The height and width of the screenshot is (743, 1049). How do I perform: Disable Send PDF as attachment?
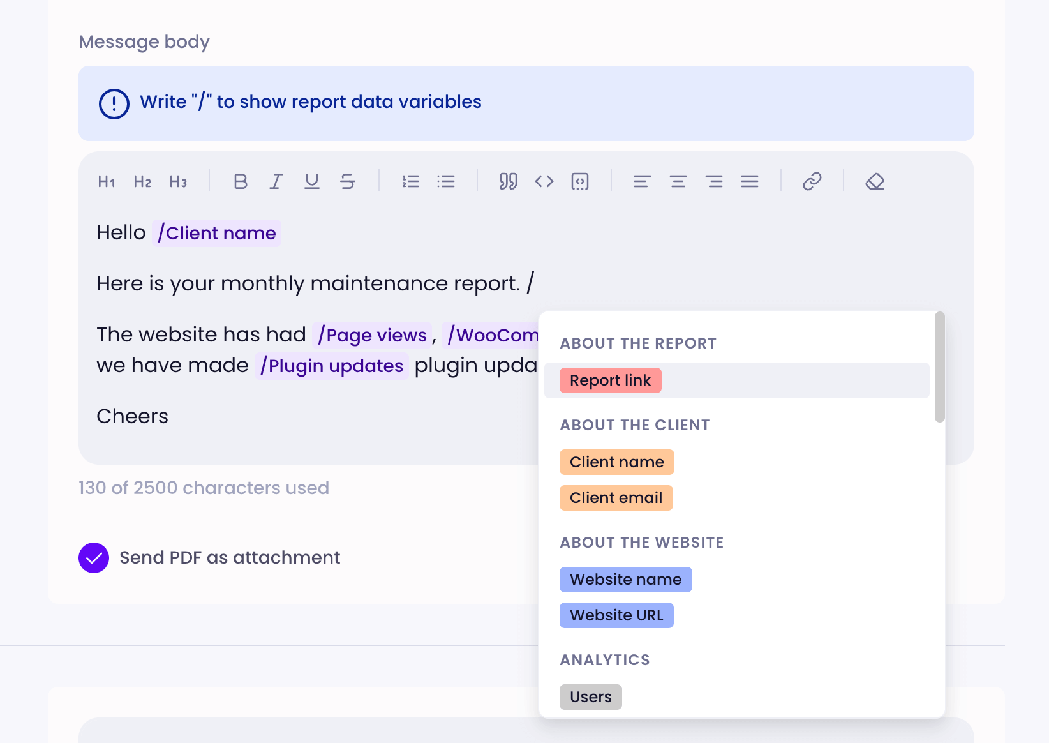(94, 557)
